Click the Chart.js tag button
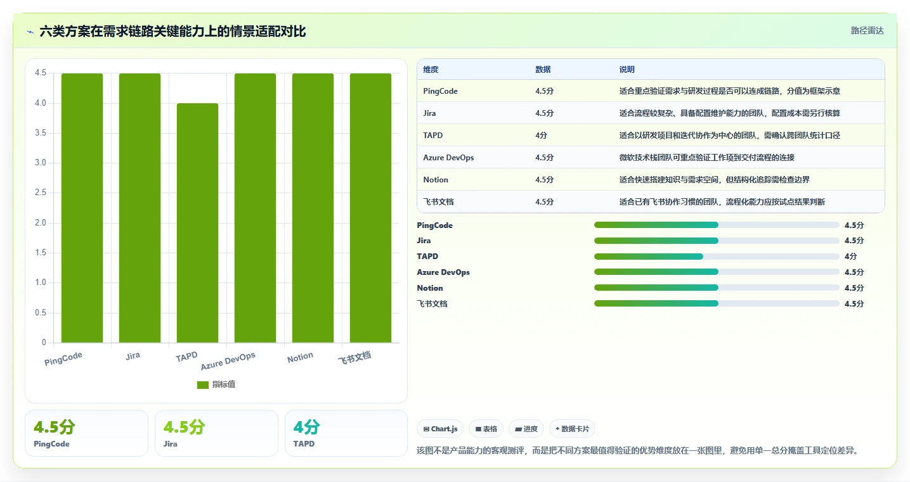Screen dimensions: 910x482 (x=441, y=429)
